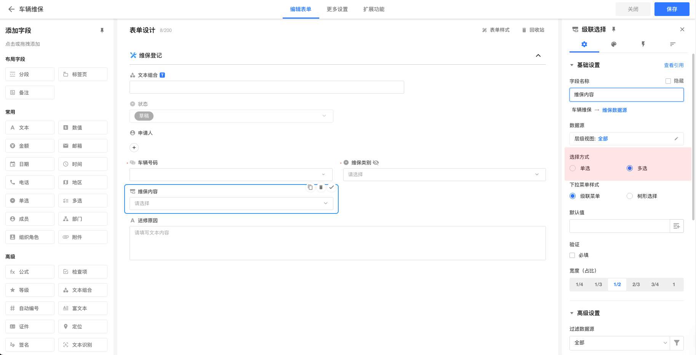The height and width of the screenshot is (355, 696).
Task: Click the back arrow beside 车辆维保
Action: (x=11, y=9)
